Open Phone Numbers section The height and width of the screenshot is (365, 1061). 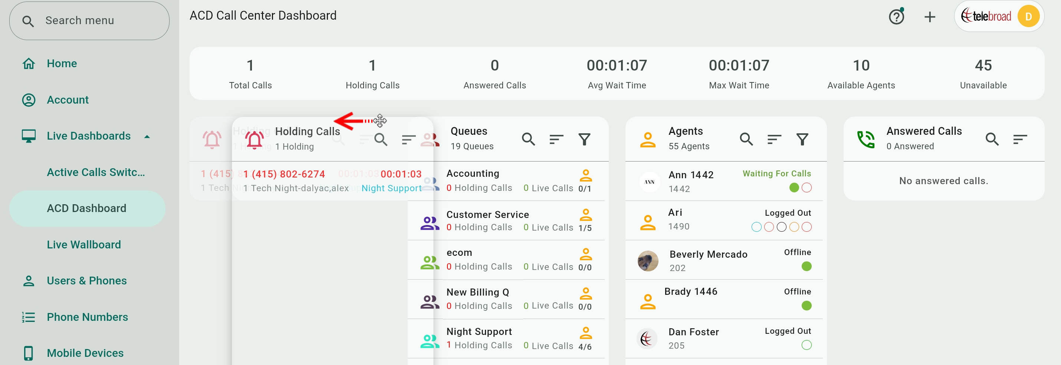(87, 317)
